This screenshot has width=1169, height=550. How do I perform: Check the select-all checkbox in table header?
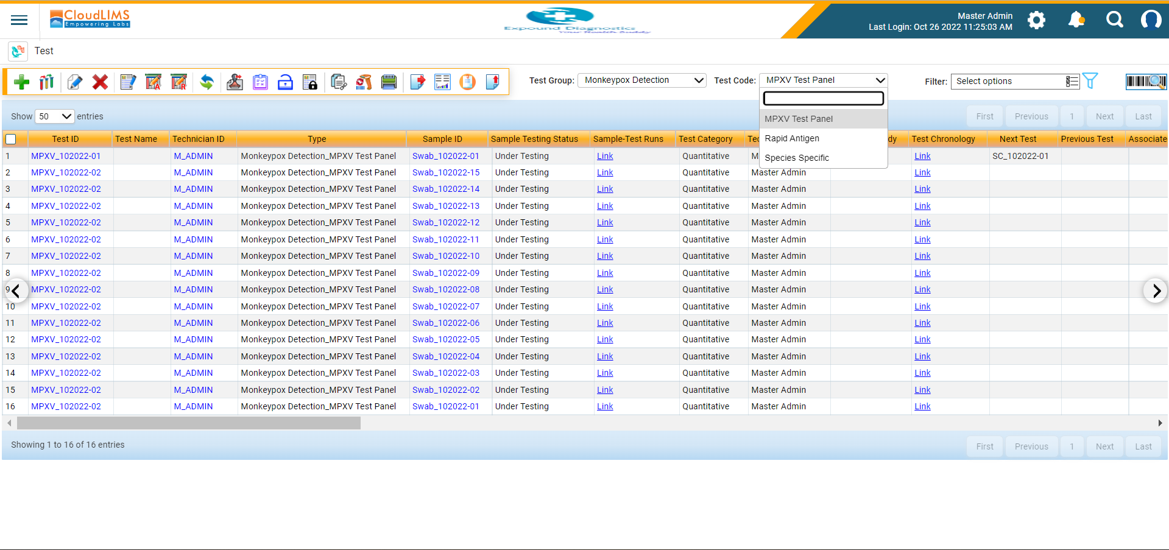click(11, 139)
